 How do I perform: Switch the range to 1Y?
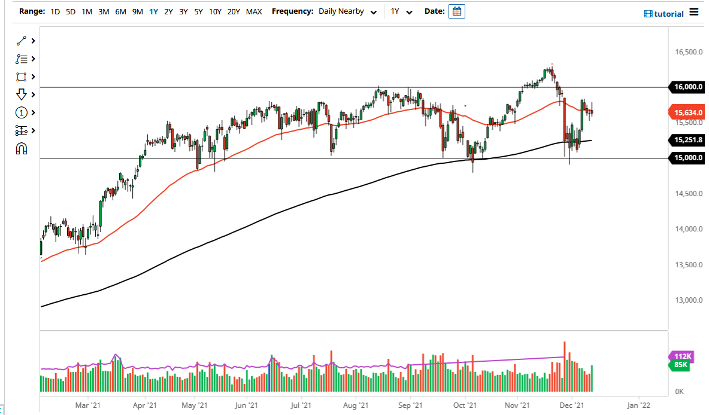click(153, 11)
